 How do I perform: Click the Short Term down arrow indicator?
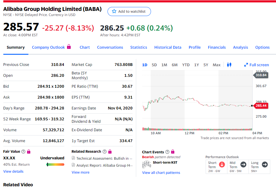[x=222, y=165]
